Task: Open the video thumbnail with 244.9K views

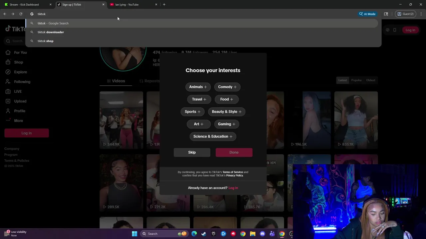Action: pyautogui.click(x=121, y=120)
